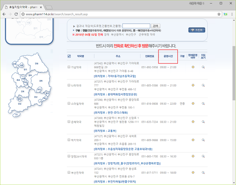This screenshot has height=185, width=236.
Task: Open map view for 양정24시약국 row
Action: (203, 156)
